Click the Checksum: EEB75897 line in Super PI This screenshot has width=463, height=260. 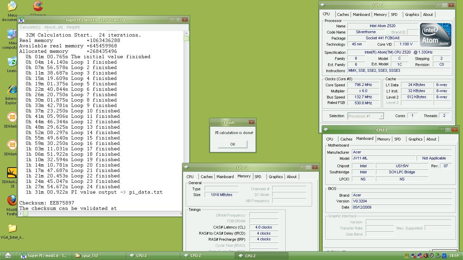pos(47,203)
